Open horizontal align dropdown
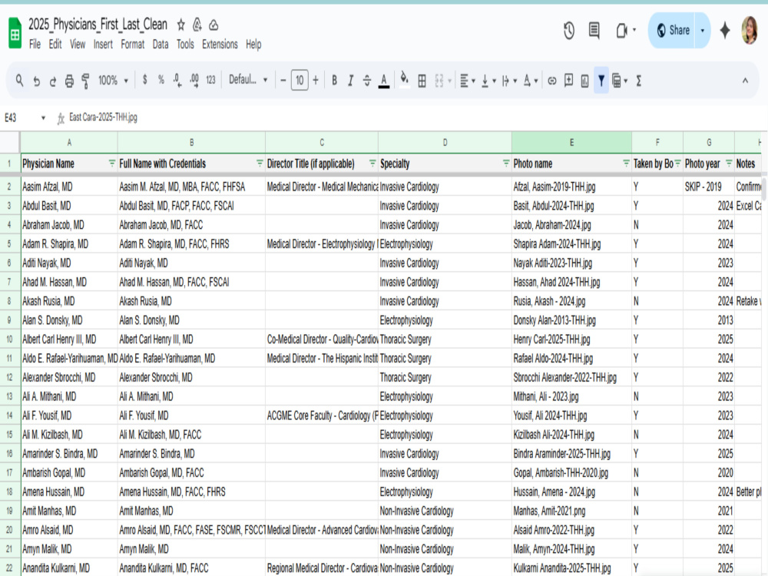The image size is (768, 576). tap(468, 81)
